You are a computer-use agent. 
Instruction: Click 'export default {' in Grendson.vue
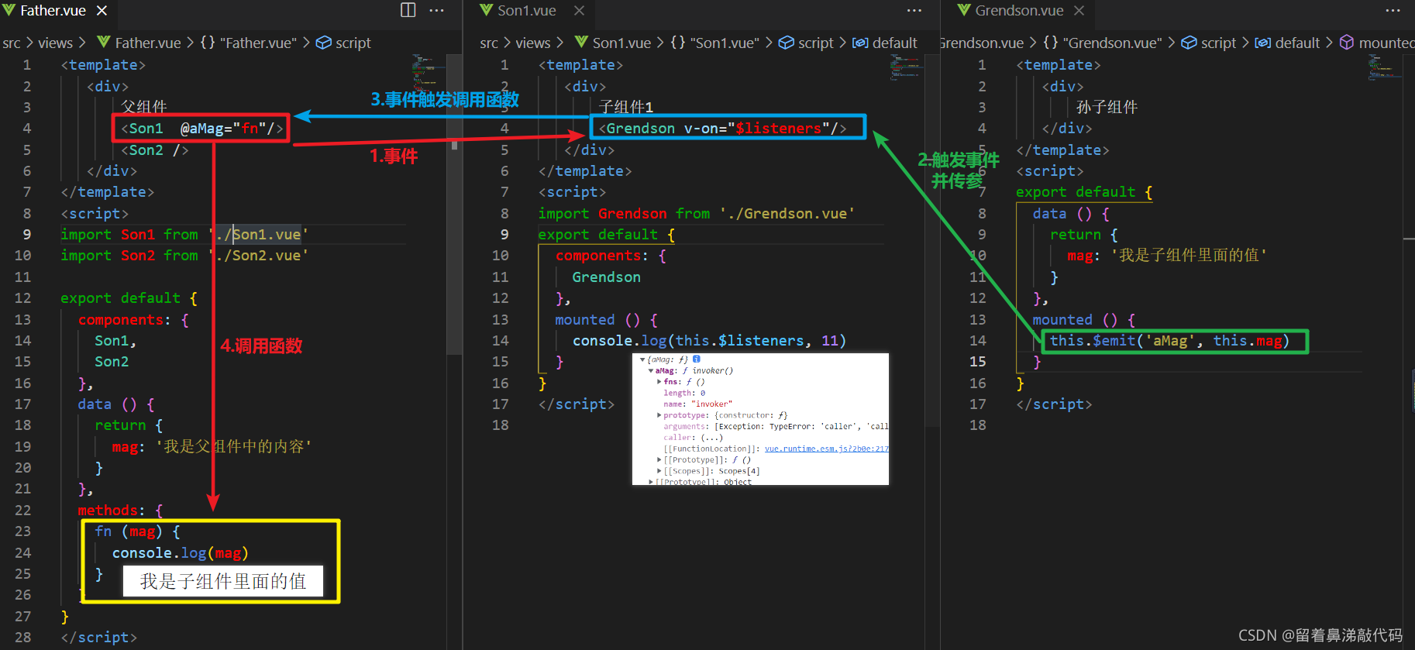(x=1084, y=192)
